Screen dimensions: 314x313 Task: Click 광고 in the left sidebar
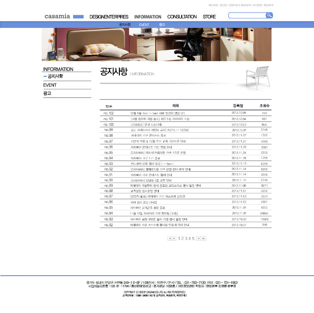pos(47,94)
